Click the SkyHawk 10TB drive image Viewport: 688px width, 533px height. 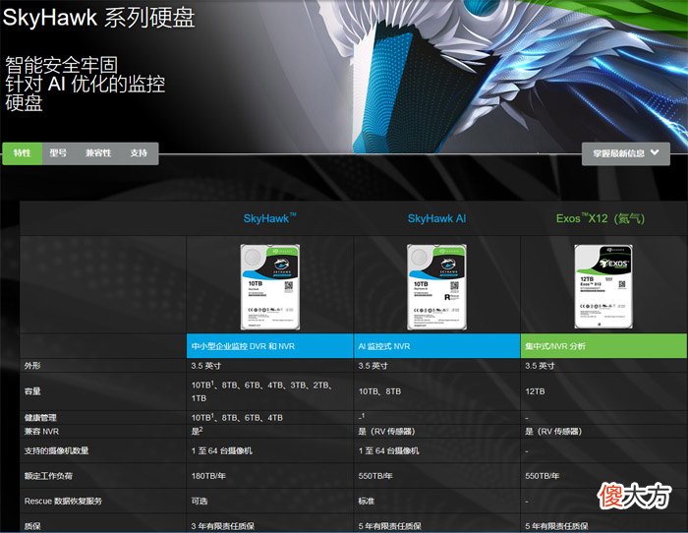click(x=270, y=287)
